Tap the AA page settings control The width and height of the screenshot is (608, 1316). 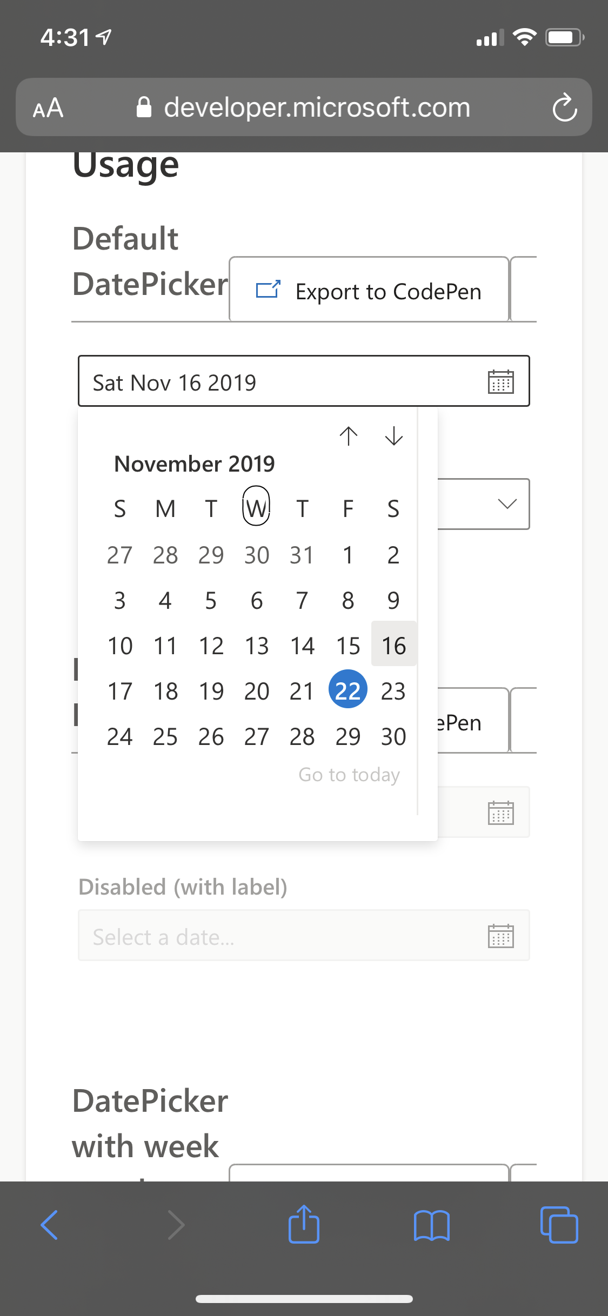48,108
